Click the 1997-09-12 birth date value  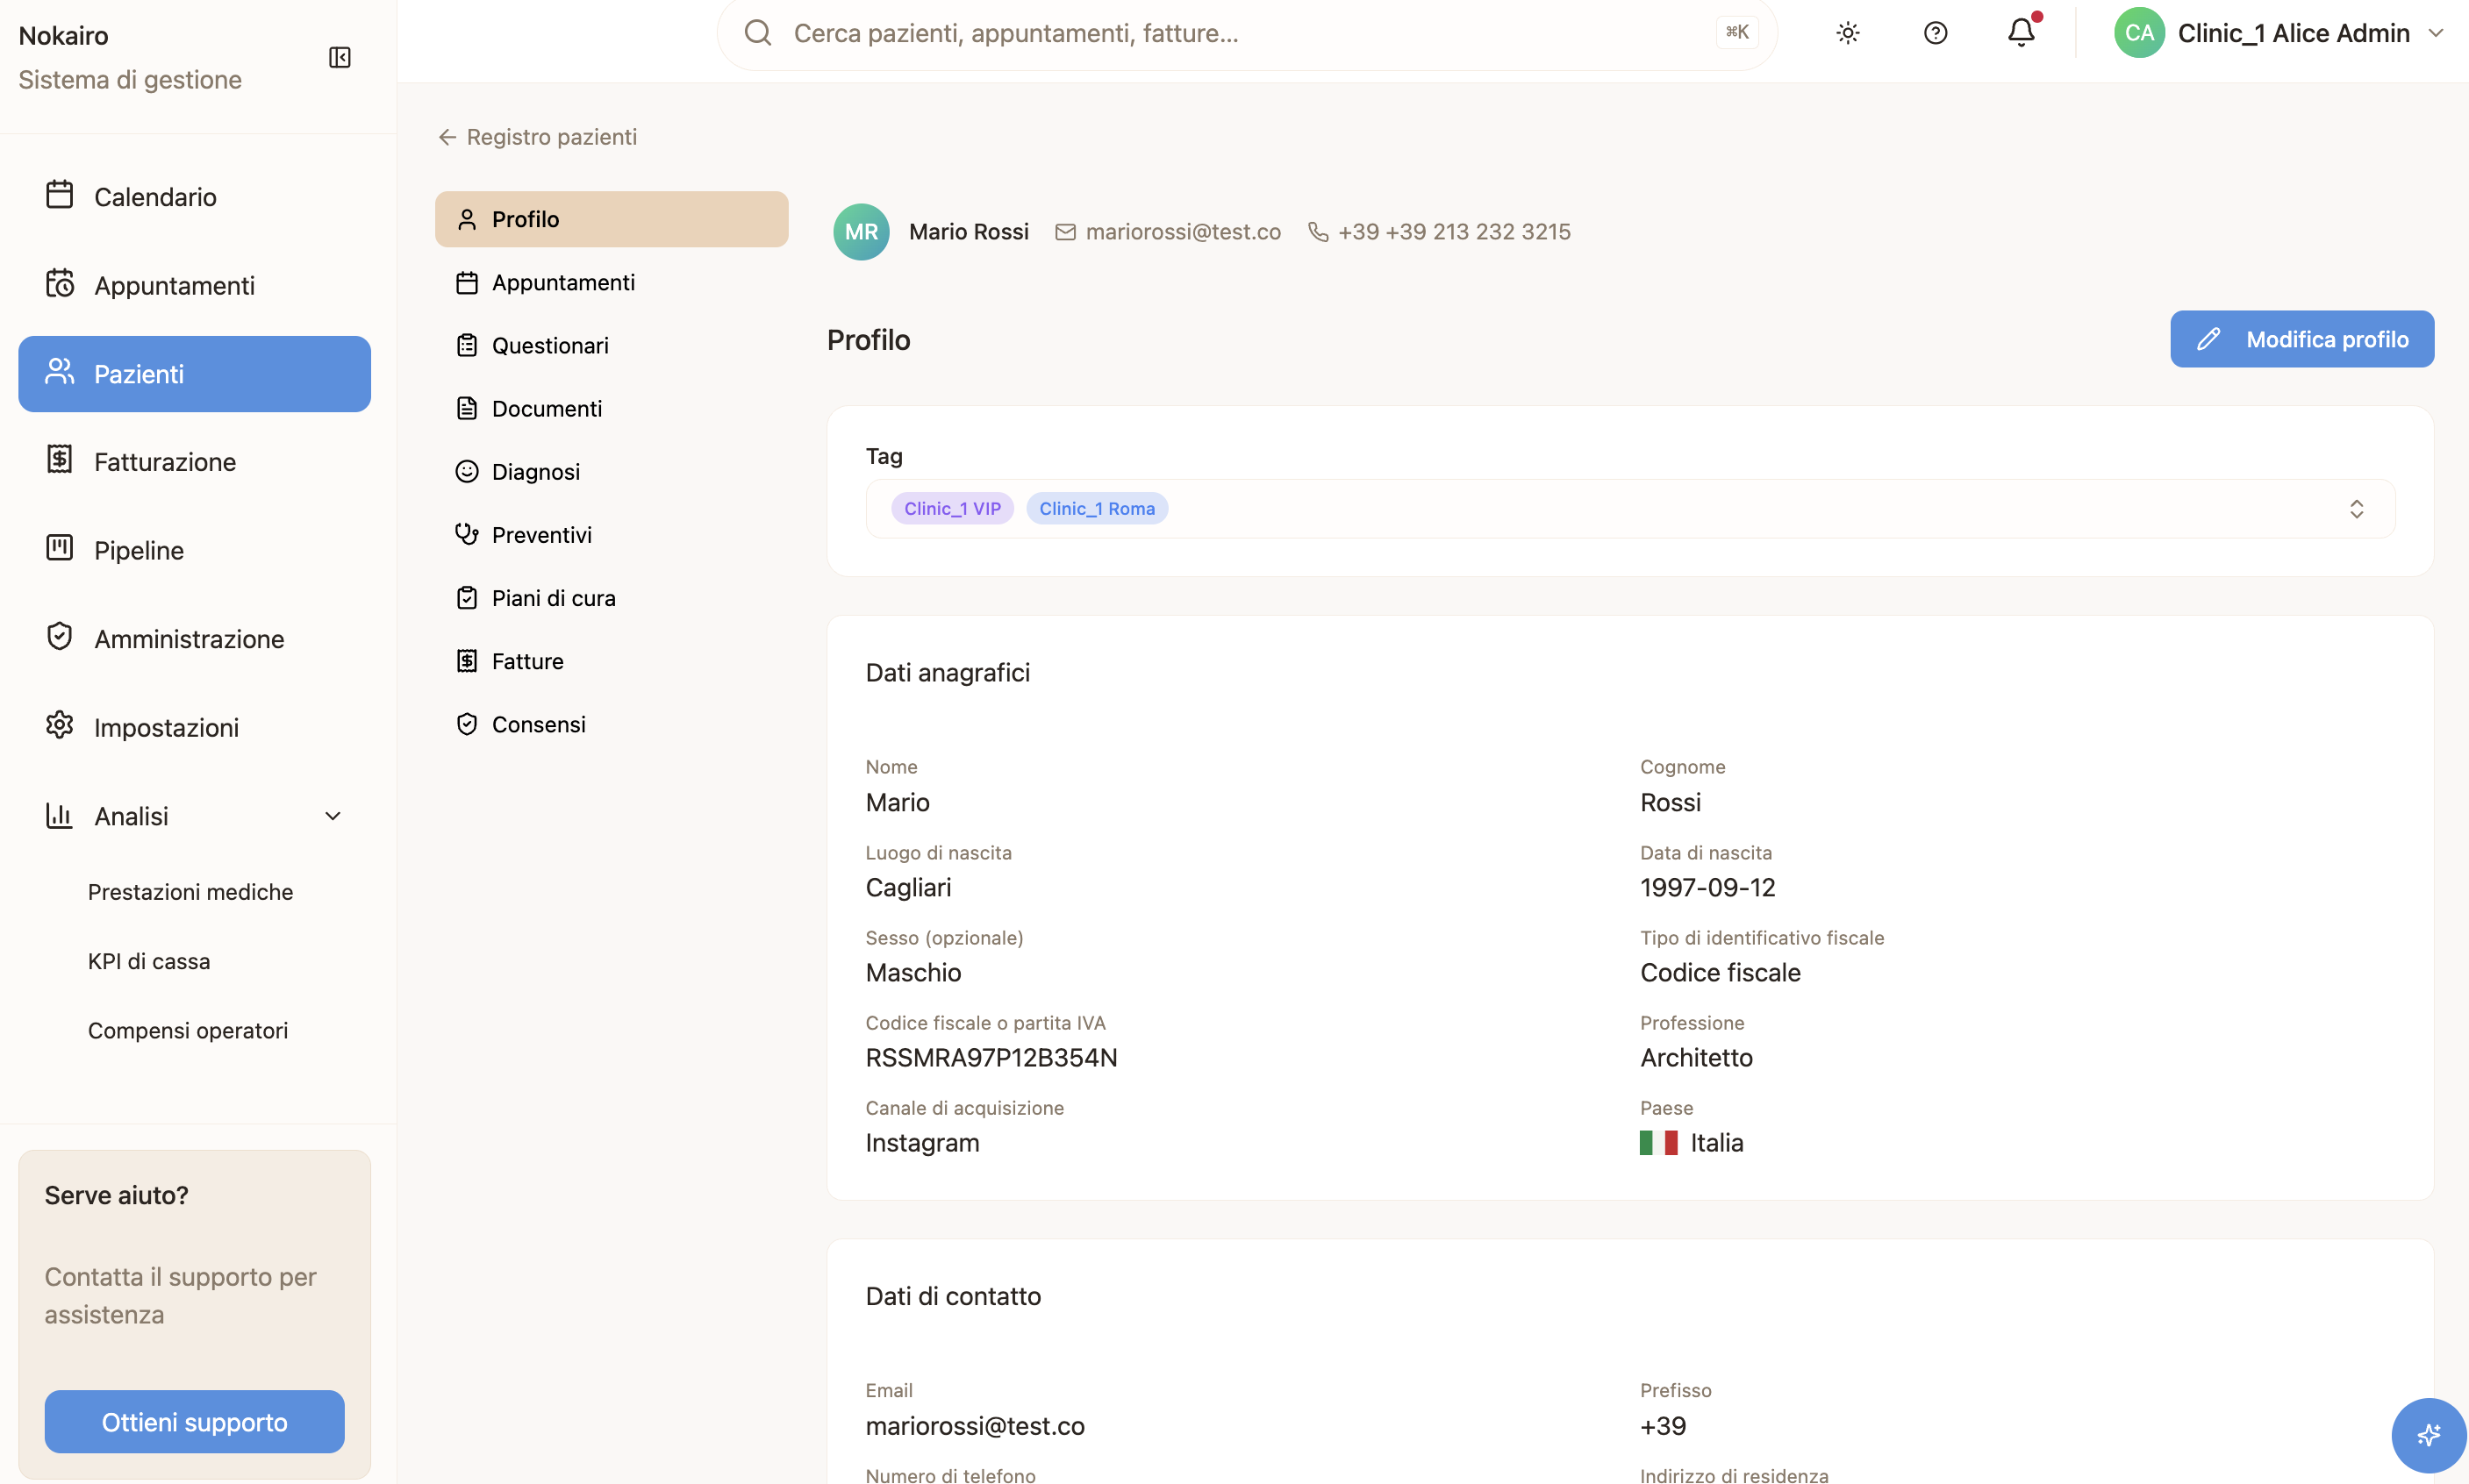[x=1707, y=888]
